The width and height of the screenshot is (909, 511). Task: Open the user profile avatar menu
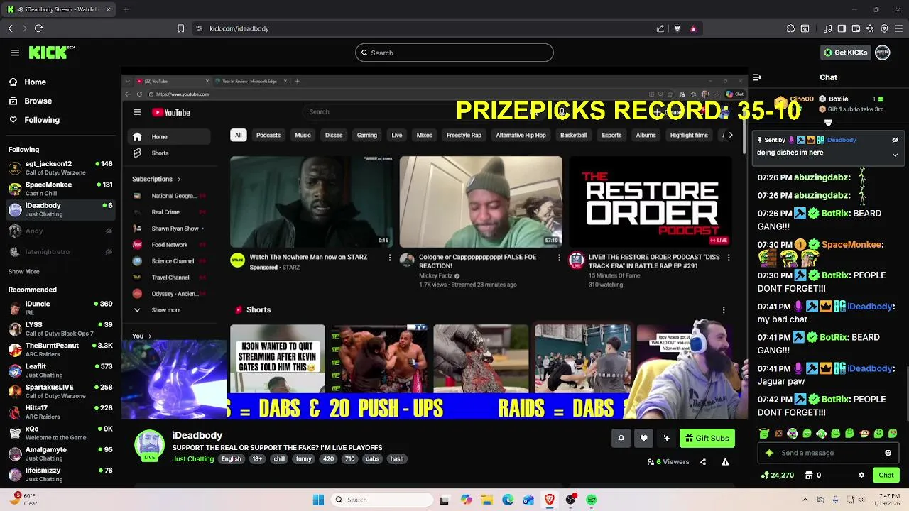pyautogui.click(x=883, y=53)
